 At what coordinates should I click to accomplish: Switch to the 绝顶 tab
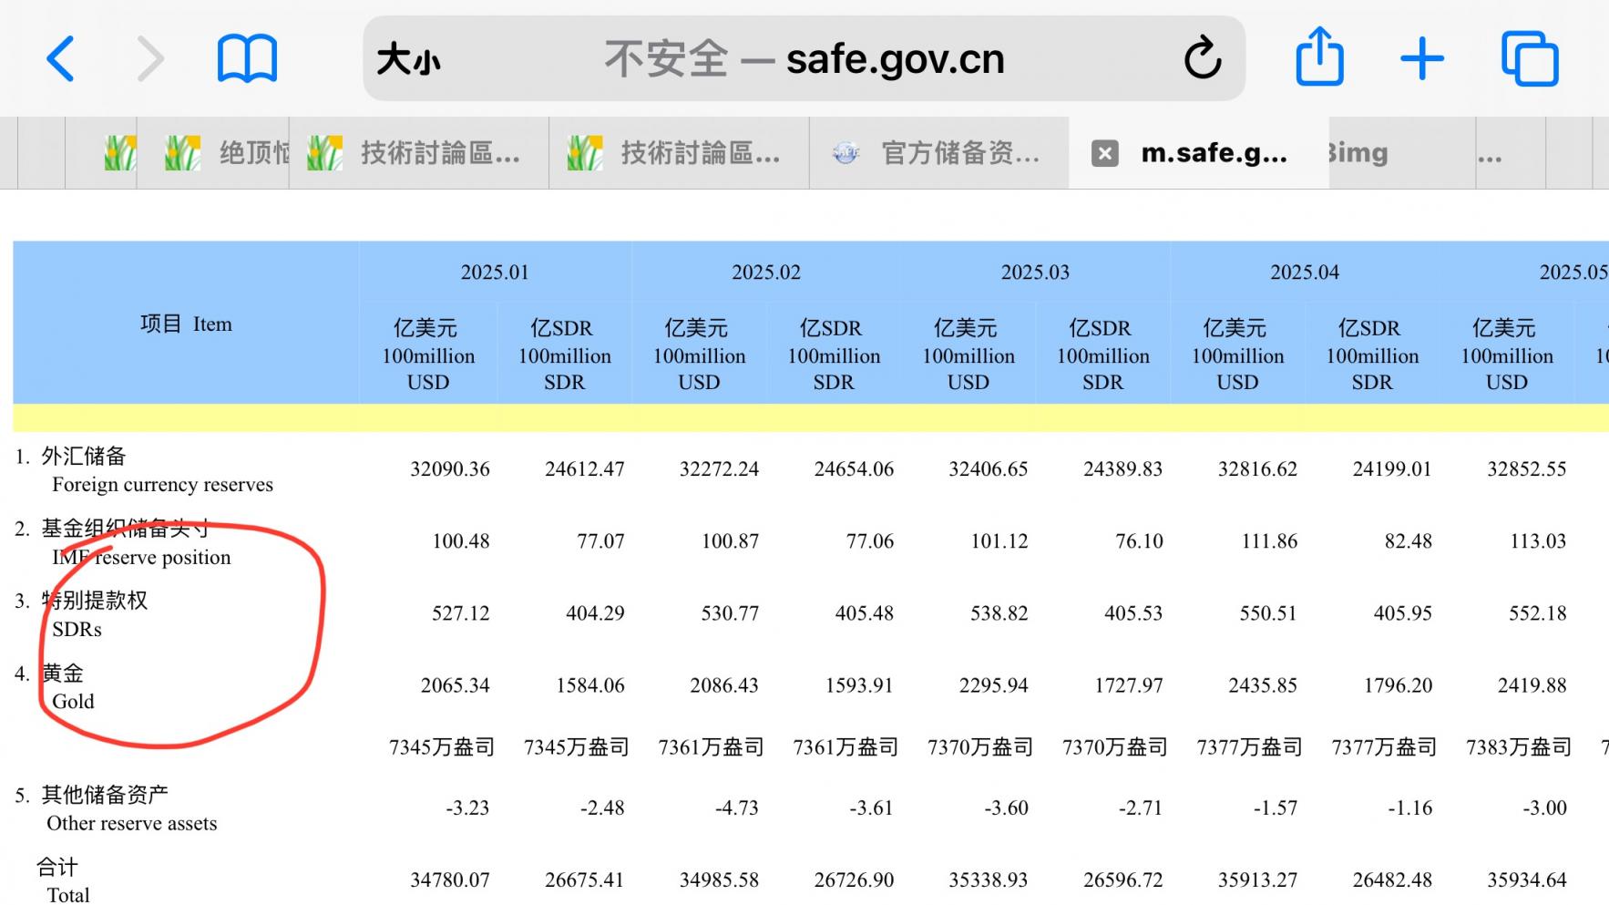(x=228, y=154)
